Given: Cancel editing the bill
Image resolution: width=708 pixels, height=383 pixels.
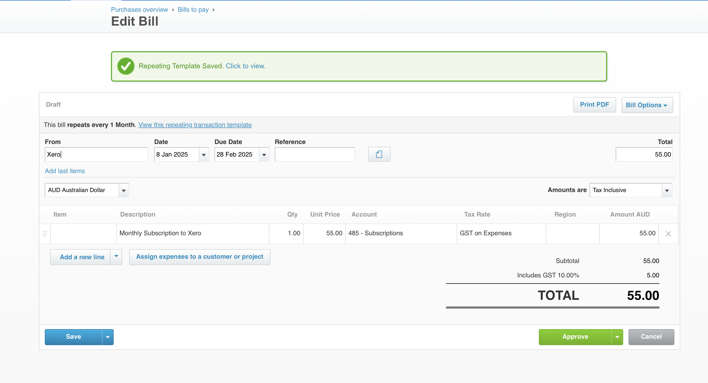Looking at the screenshot, I should [651, 337].
